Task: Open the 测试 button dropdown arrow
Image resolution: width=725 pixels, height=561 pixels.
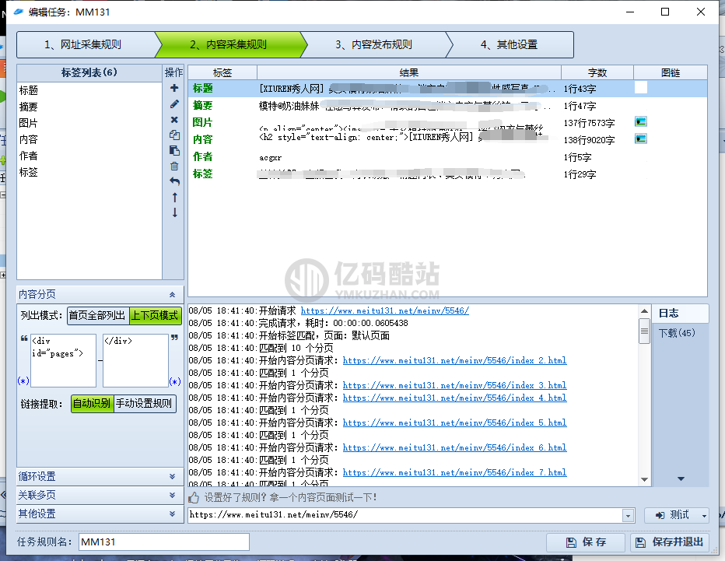Action: [704, 515]
